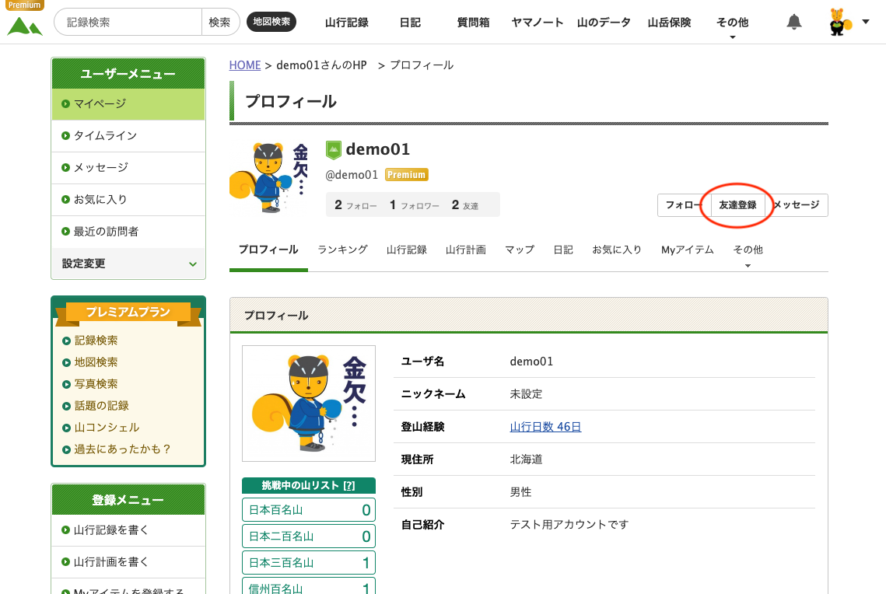
Task: Click the マイページ bullet icon
Action: coord(65,104)
